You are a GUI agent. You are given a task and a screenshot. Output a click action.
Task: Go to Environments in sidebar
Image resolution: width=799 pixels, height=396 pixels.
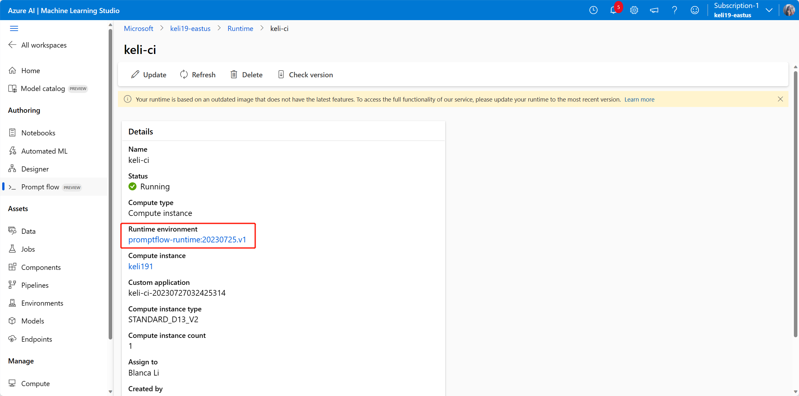tap(42, 303)
